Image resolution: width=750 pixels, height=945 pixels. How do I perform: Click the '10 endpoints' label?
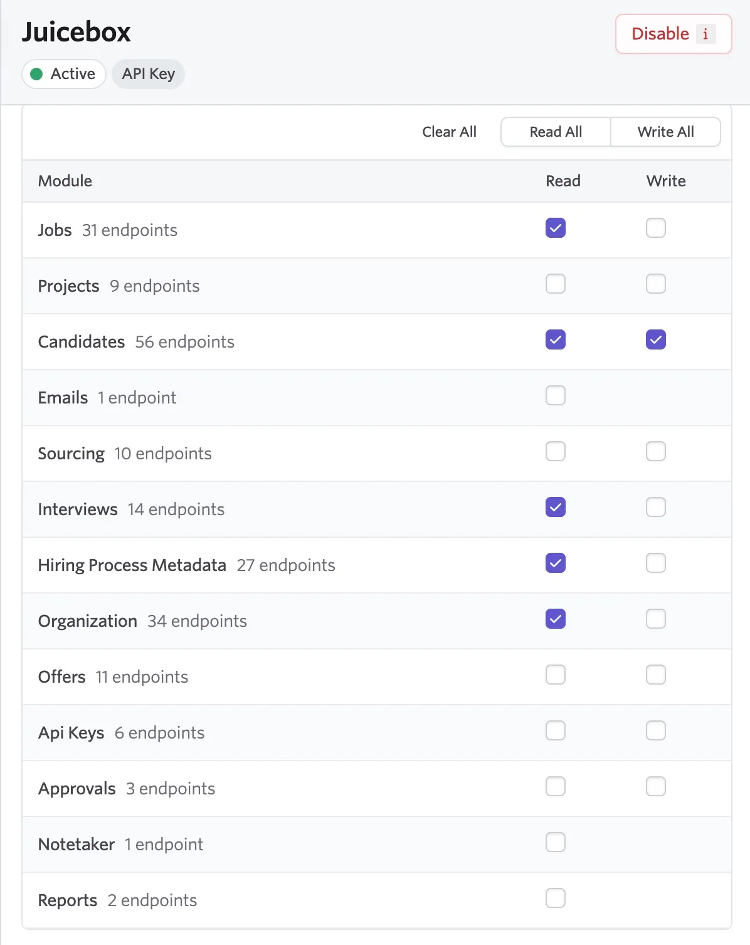[163, 454]
